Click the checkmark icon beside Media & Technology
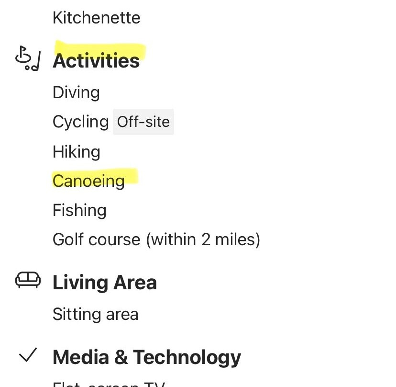The height and width of the screenshot is (387, 396). 28,355
